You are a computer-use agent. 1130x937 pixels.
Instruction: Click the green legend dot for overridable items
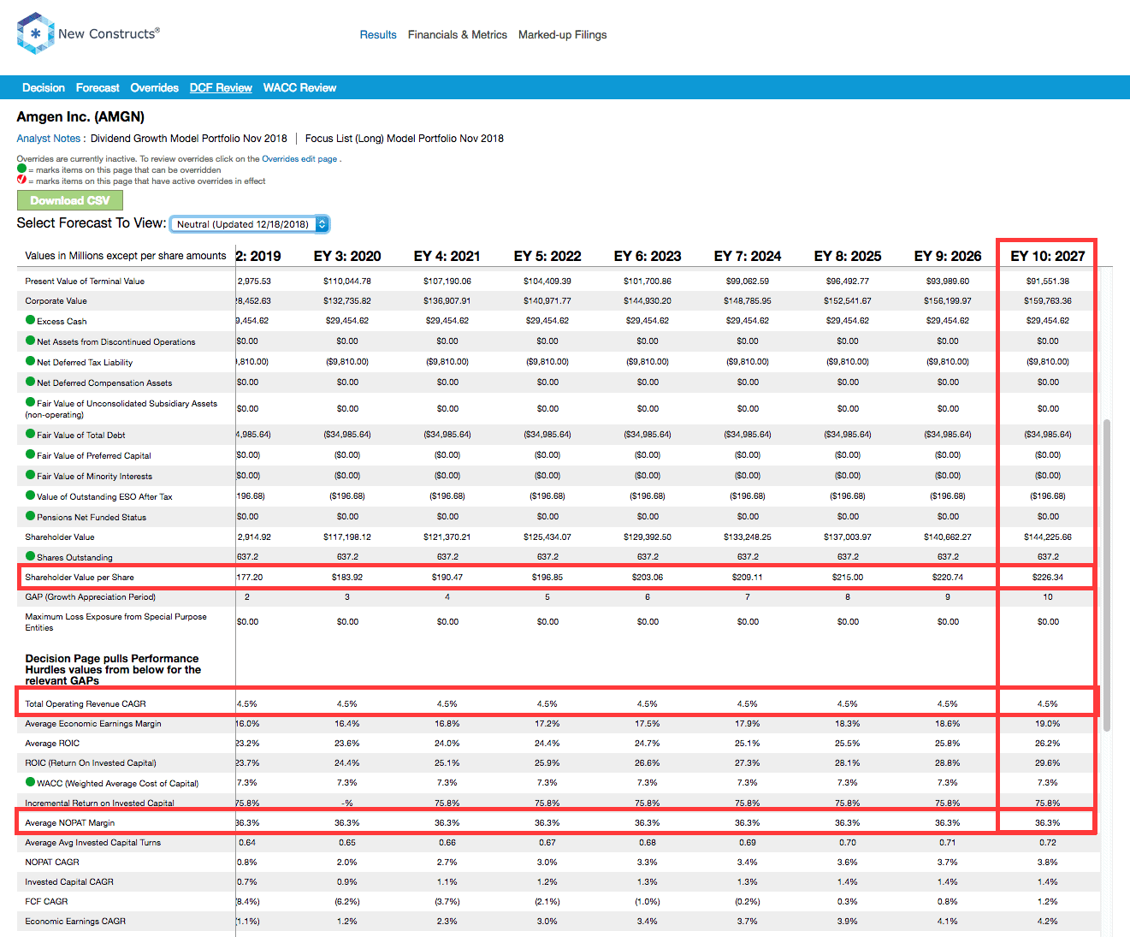tap(21, 169)
